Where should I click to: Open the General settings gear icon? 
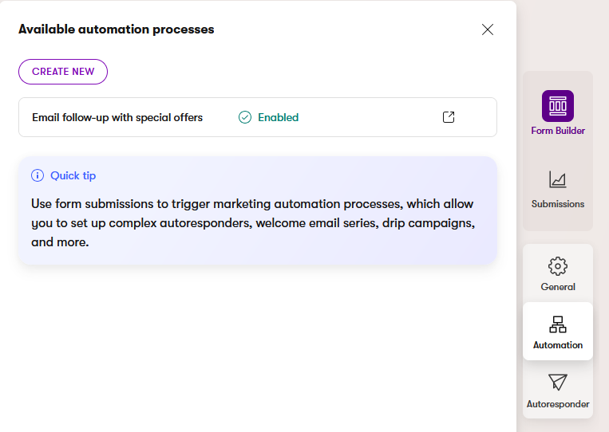[558, 265]
